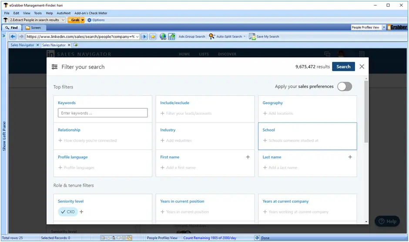Click the Help bubble icon
The image size is (409, 242).
pos(381,221)
